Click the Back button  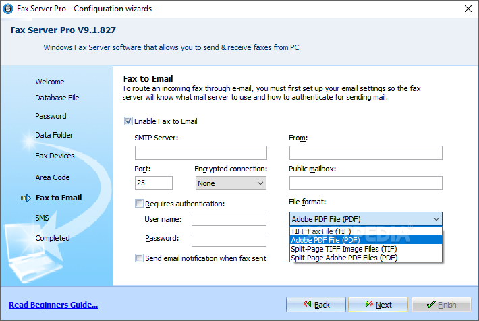(316, 305)
